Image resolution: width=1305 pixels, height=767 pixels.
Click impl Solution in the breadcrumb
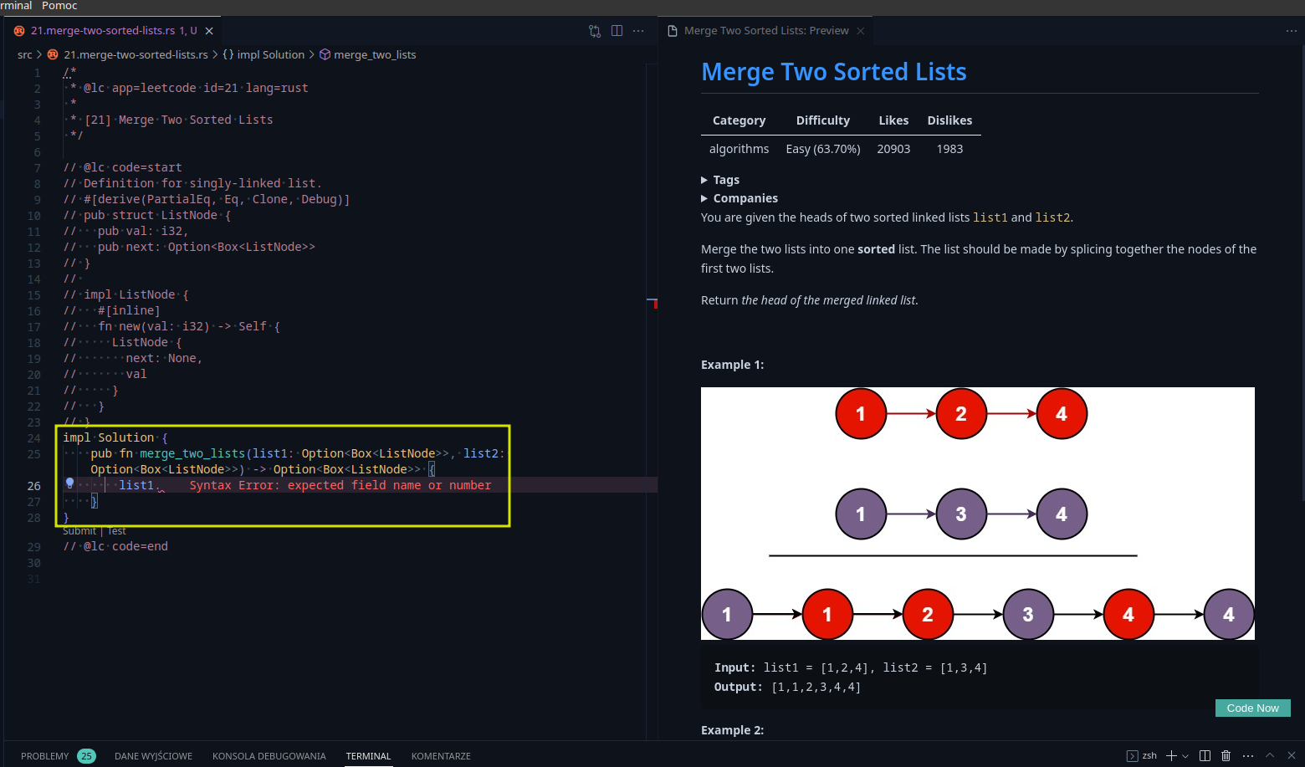270,54
